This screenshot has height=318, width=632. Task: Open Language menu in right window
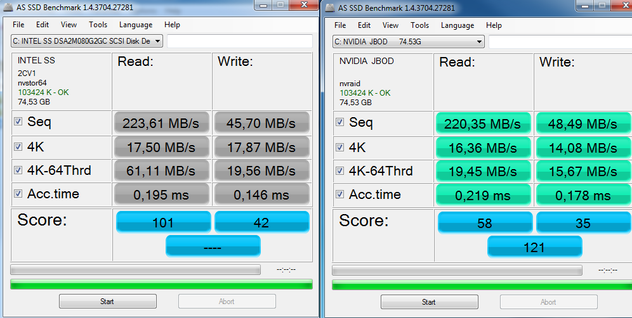pos(458,25)
